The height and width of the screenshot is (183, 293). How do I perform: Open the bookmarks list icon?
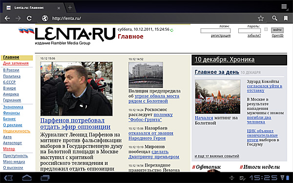point(286,18)
